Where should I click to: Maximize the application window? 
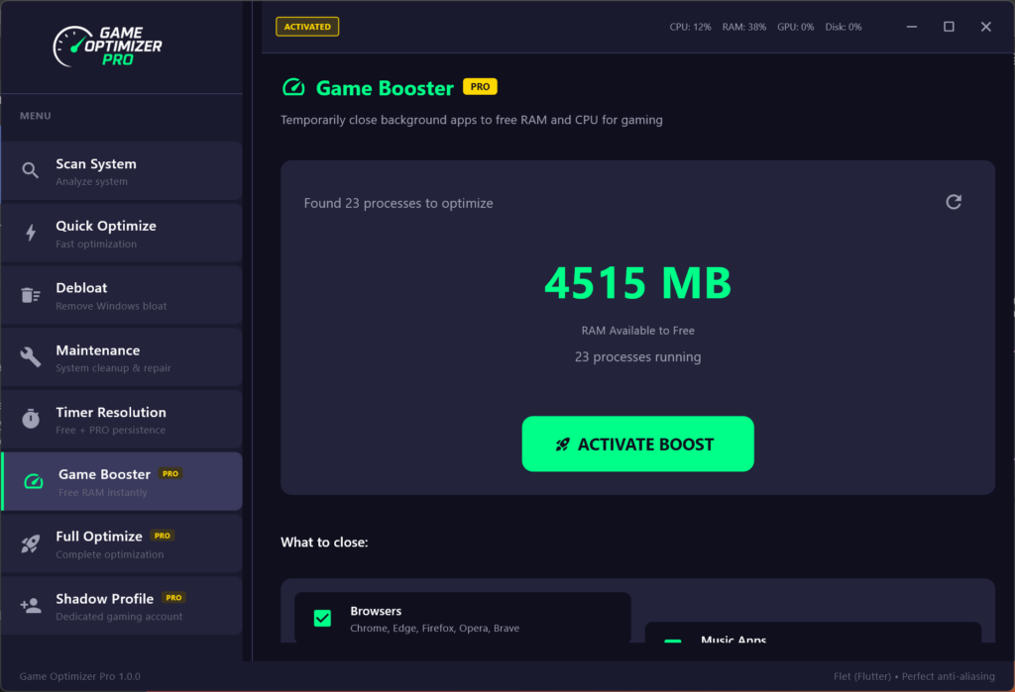point(949,27)
